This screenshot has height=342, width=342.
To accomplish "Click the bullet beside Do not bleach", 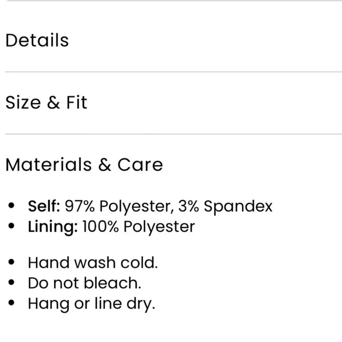I will coord(12,283).
